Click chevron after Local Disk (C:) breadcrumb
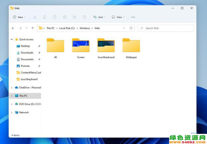 (77, 28)
